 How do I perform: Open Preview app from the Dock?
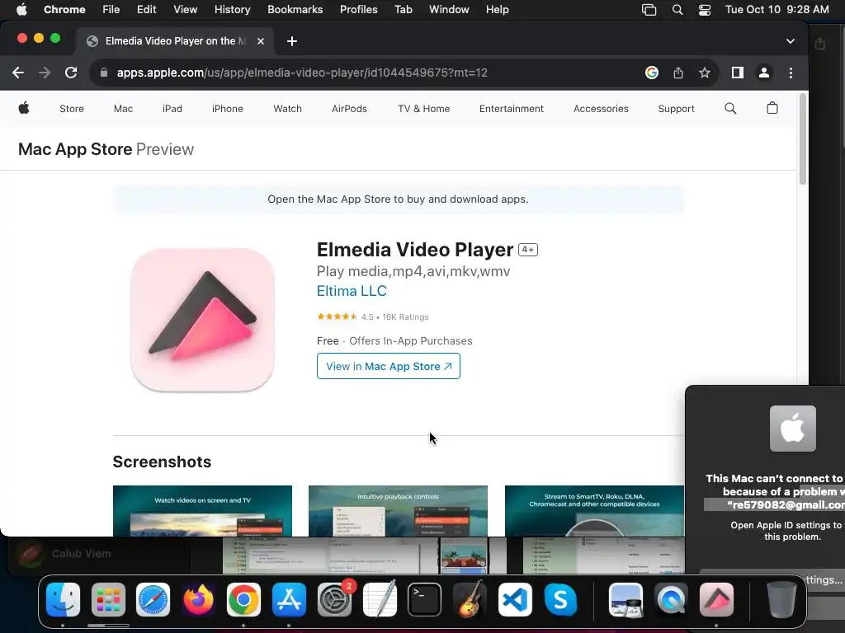coord(625,600)
